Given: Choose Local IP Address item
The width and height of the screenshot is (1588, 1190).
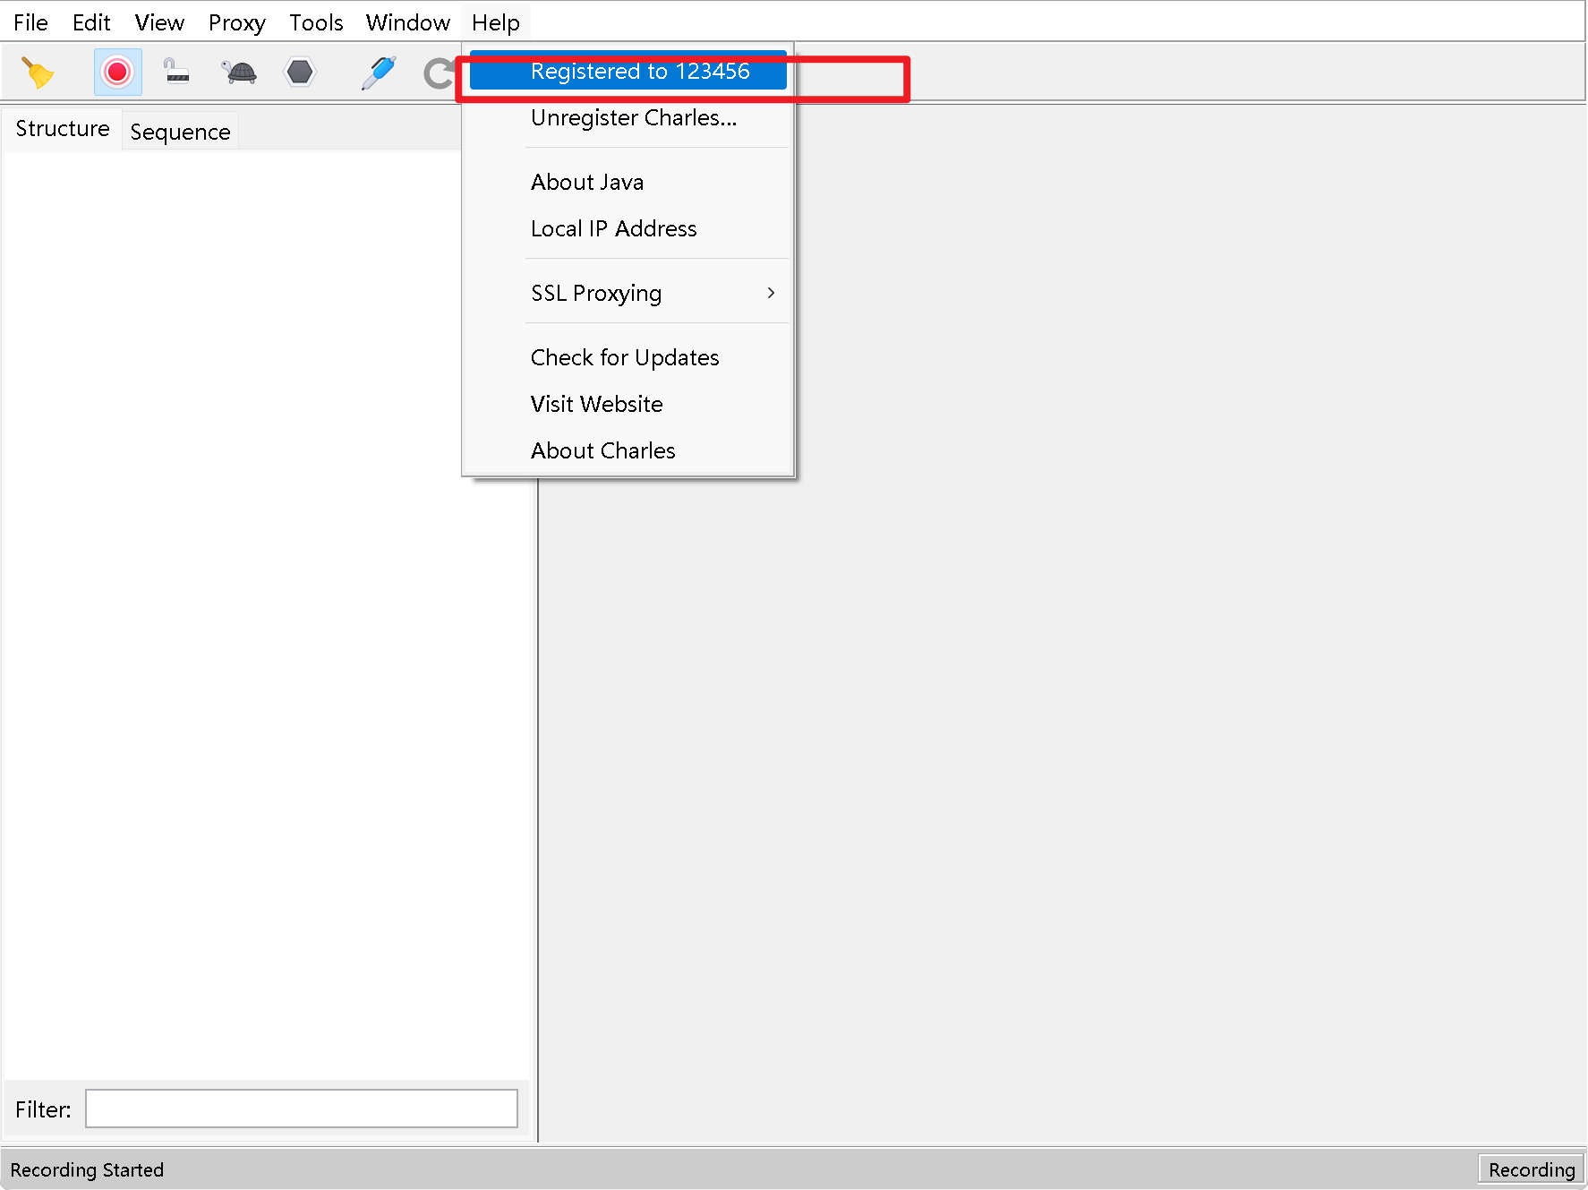Looking at the screenshot, I should [628, 228].
